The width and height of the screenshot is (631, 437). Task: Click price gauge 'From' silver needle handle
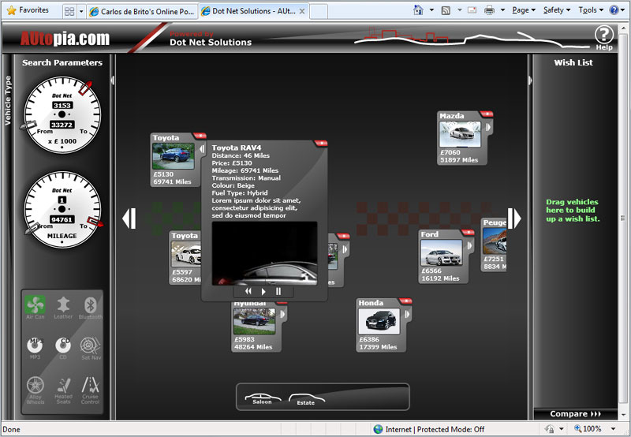28,125
